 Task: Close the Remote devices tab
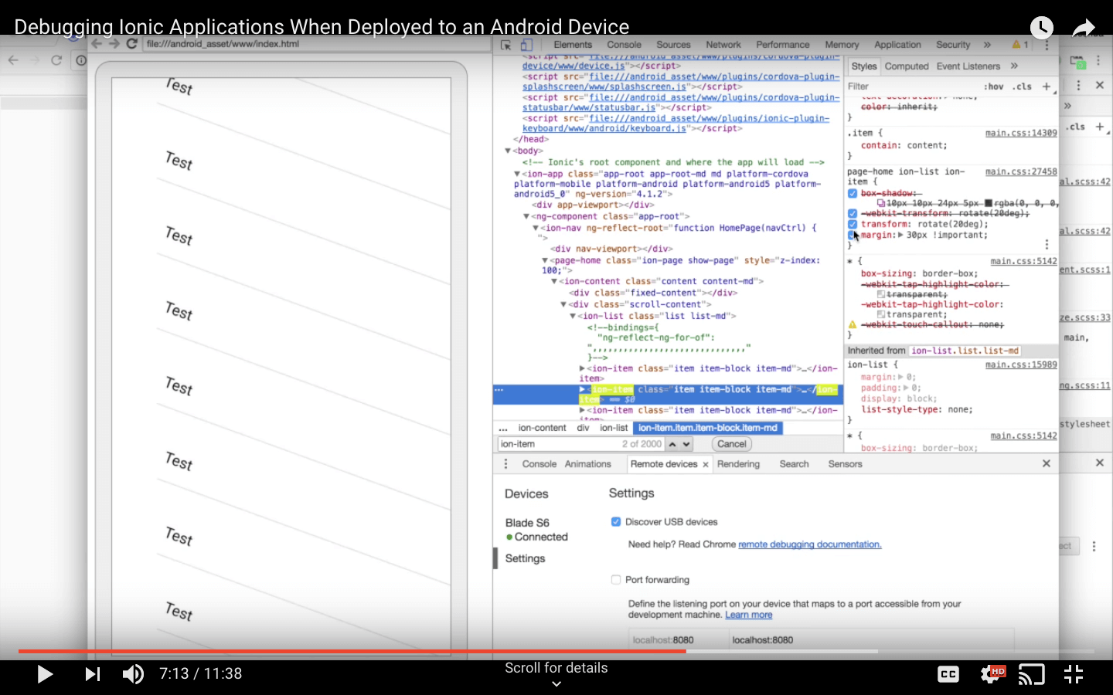tap(705, 464)
